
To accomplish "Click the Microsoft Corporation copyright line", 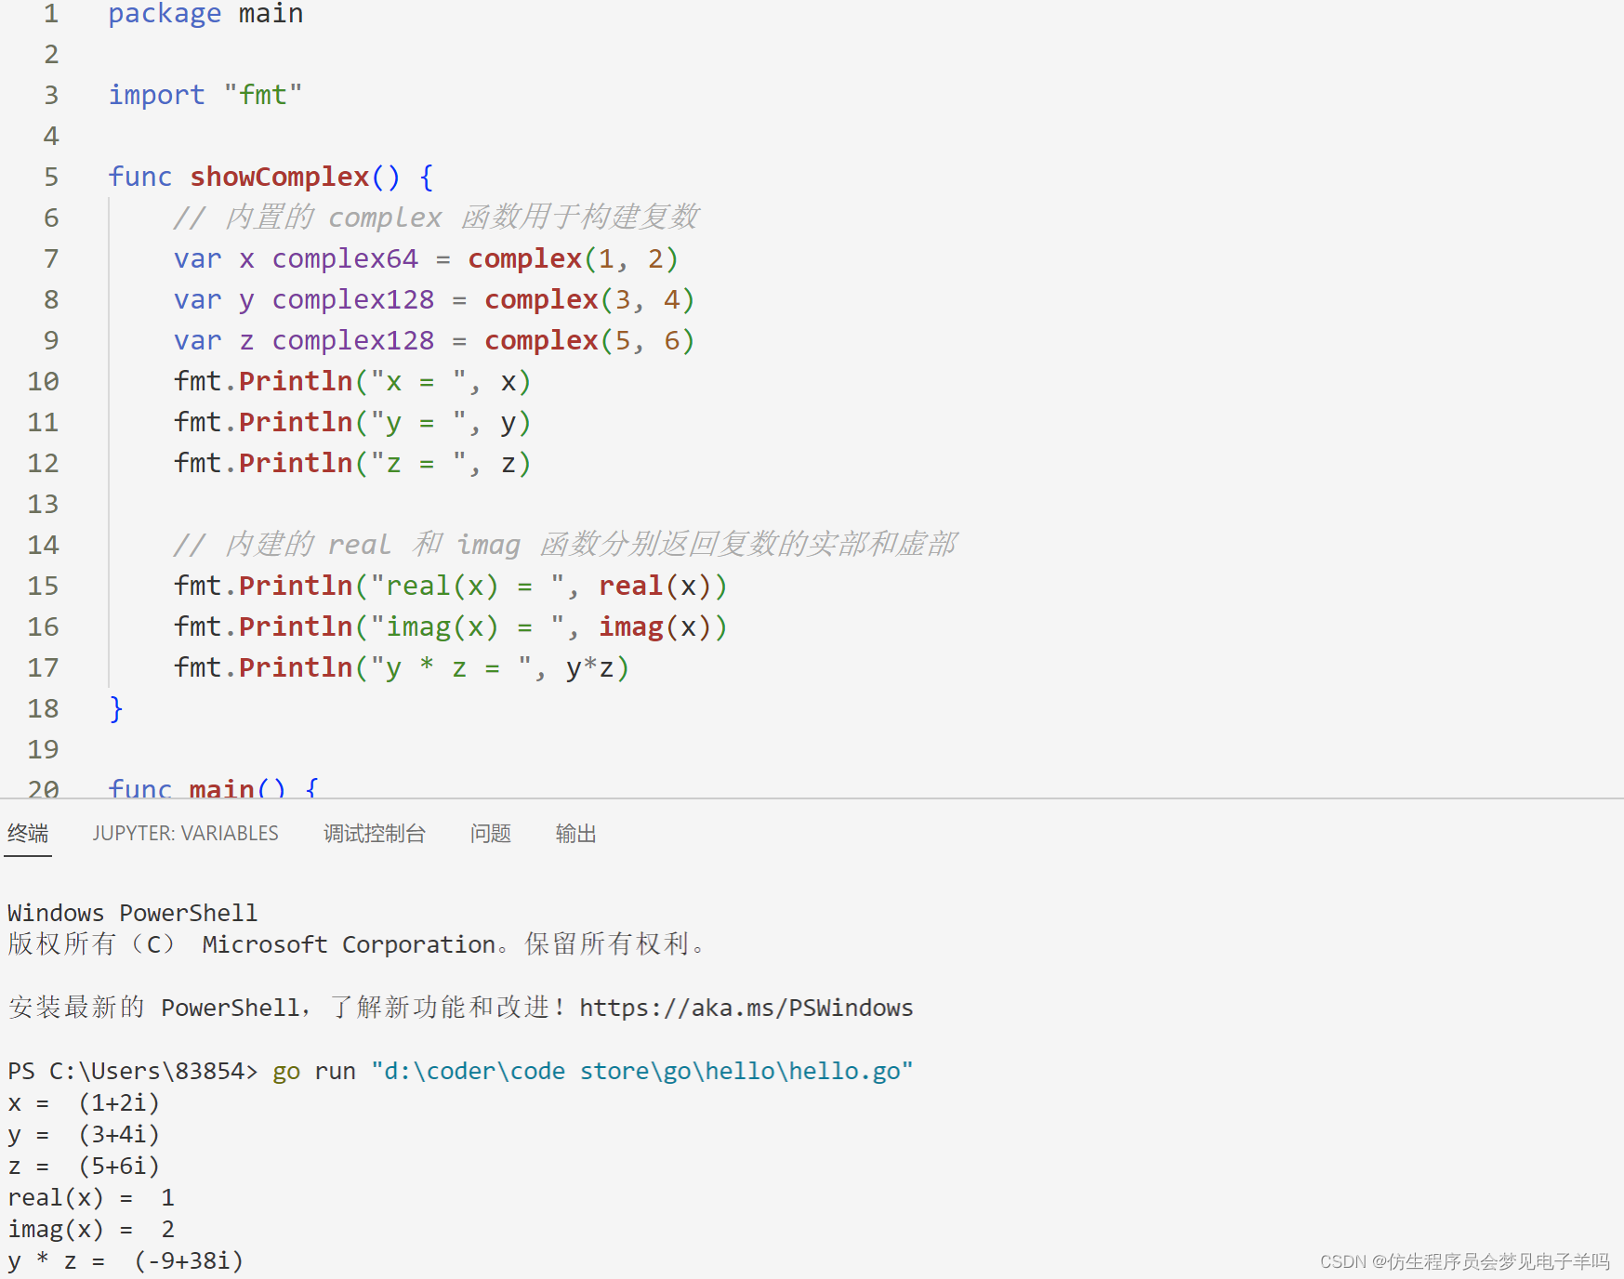I will tap(357, 944).
